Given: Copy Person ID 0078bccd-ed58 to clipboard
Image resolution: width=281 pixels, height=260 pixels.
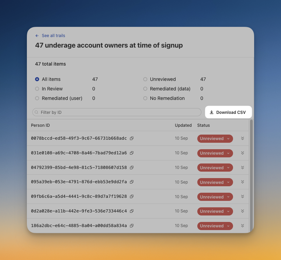Looking at the screenshot, I should click(132, 139).
